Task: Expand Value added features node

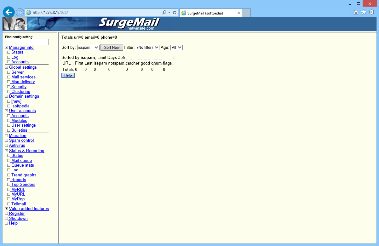Action: [6, 209]
